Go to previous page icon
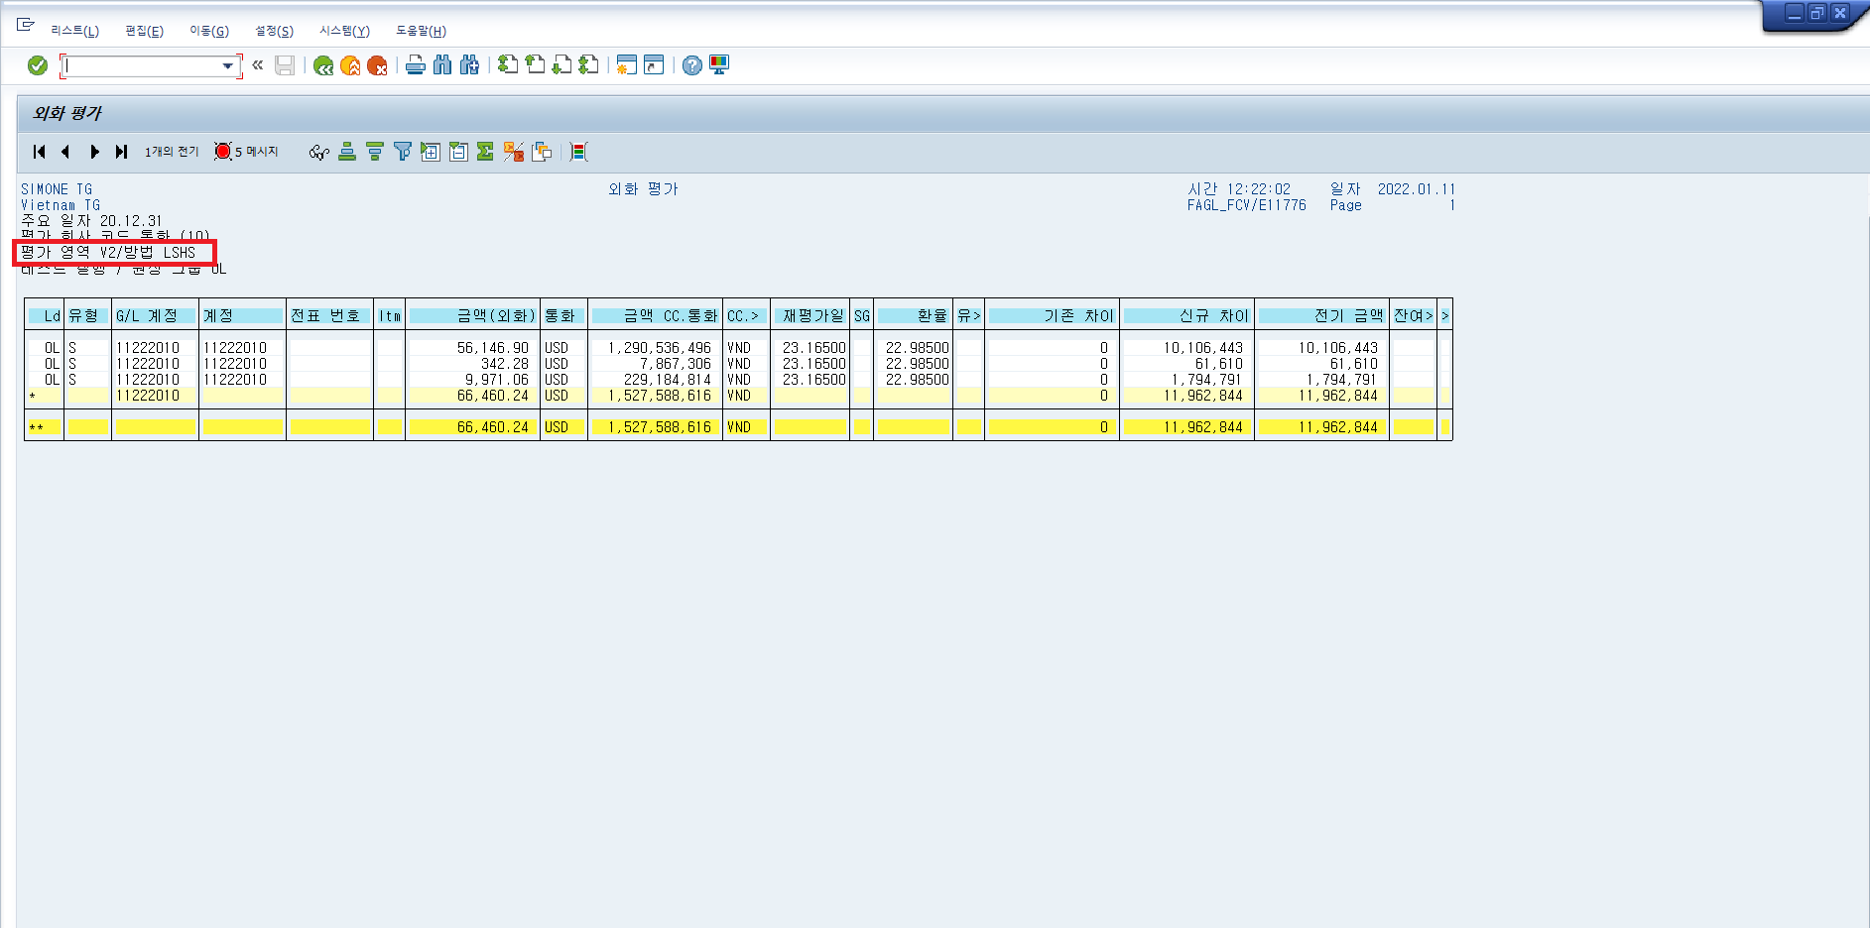 (x=535, y=65)
